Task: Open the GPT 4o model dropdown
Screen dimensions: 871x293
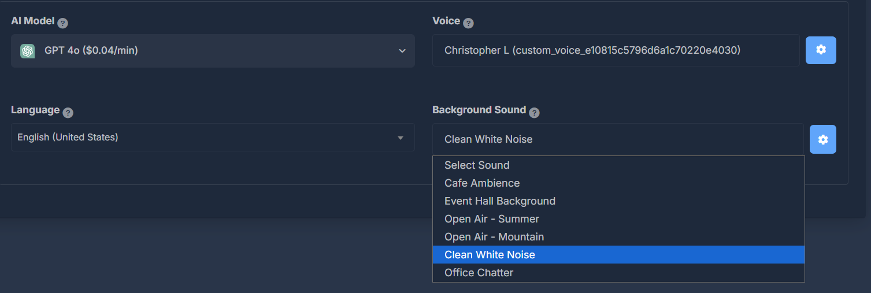Action: 213,51
